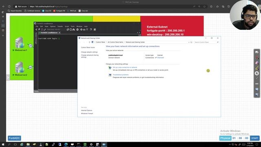The height and width of the screenshot is (147, 261).
Task: Click the FortiADC lab button
Action: (x=15, y=138)
